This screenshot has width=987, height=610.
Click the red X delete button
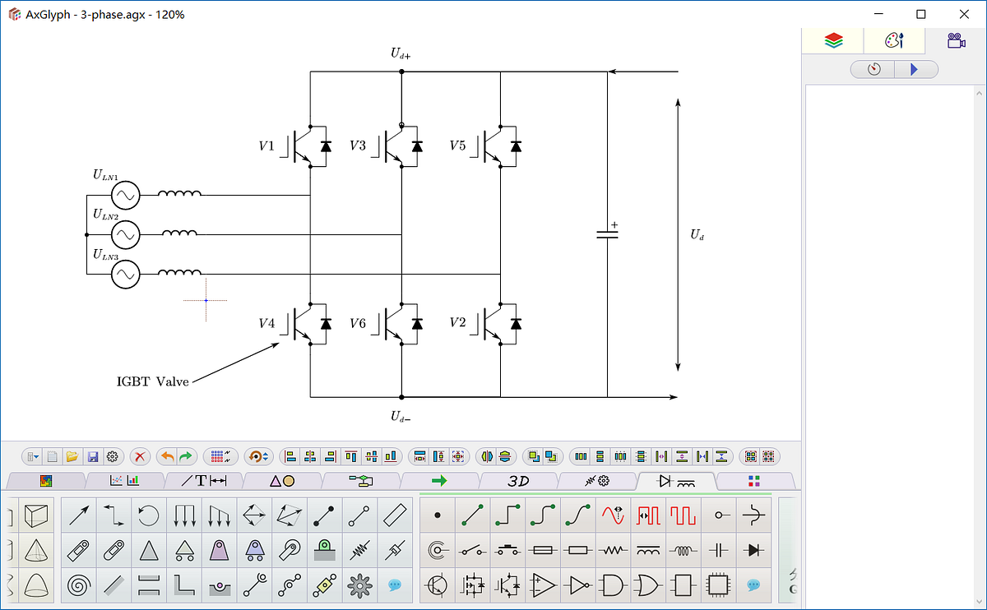tap(140, 456)
